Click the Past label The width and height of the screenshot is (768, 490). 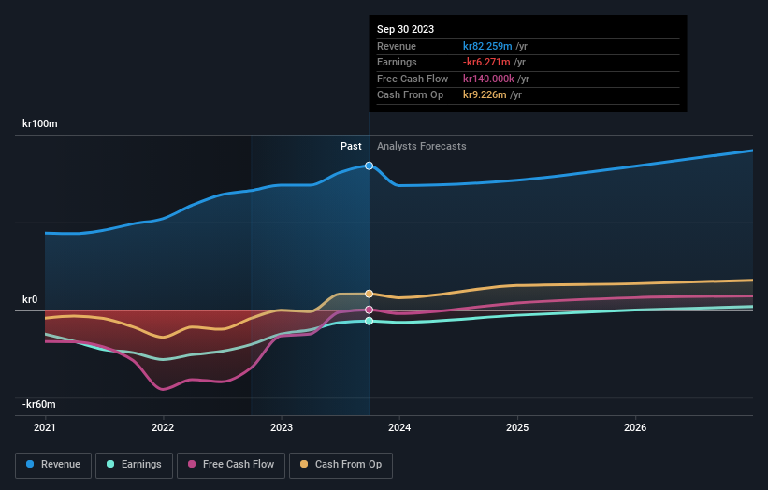351,146
